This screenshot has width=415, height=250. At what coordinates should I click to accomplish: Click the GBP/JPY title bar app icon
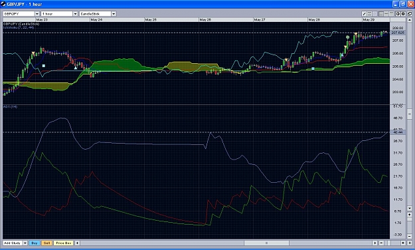point(3,4)
